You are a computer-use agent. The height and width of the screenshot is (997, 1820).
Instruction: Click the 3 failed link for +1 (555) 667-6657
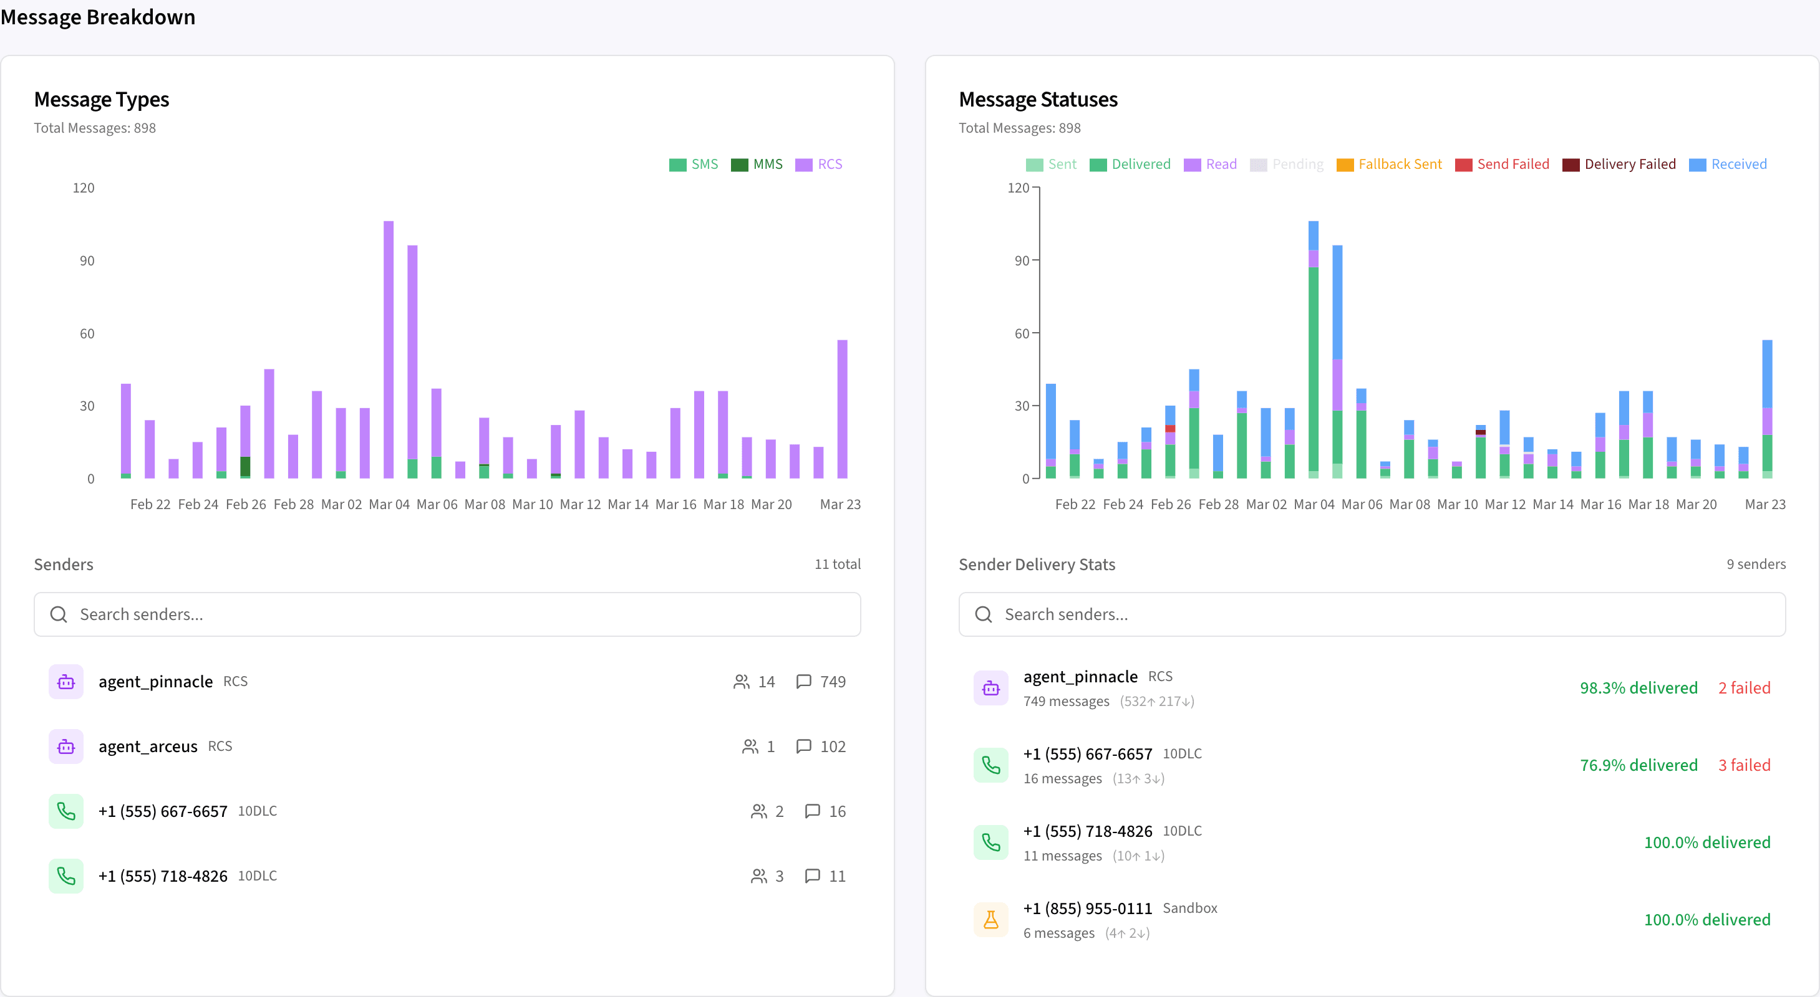(1745, 765)
